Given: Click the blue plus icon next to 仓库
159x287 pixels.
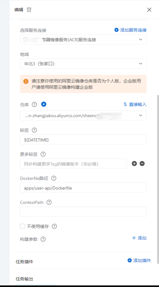Looking at the screenshot, I should tap(44, 104).
